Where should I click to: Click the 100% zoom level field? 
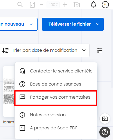tap(53, 5)
